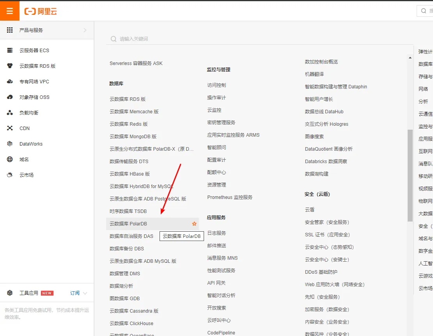Image resolution: width=433 pixels, height=336 pixels.
Task: Open 操作审计 link
Action: [217, 98]
